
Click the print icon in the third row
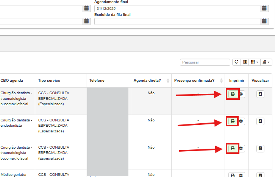click(233, 149)
